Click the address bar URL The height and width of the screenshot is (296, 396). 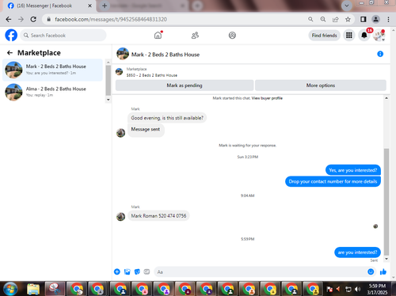111,19
